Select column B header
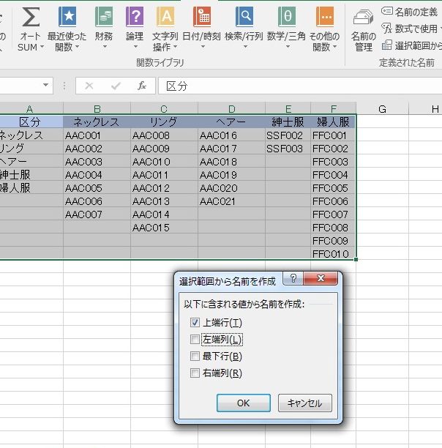Image resolution: width=442 pixels, height=448 pixels. (97, 109)
